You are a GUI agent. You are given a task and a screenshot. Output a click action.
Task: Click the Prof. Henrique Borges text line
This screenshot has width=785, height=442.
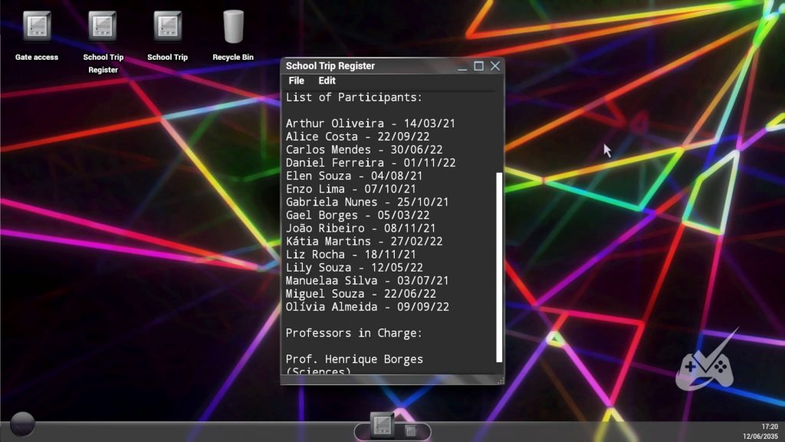click(x=354, y=359)
